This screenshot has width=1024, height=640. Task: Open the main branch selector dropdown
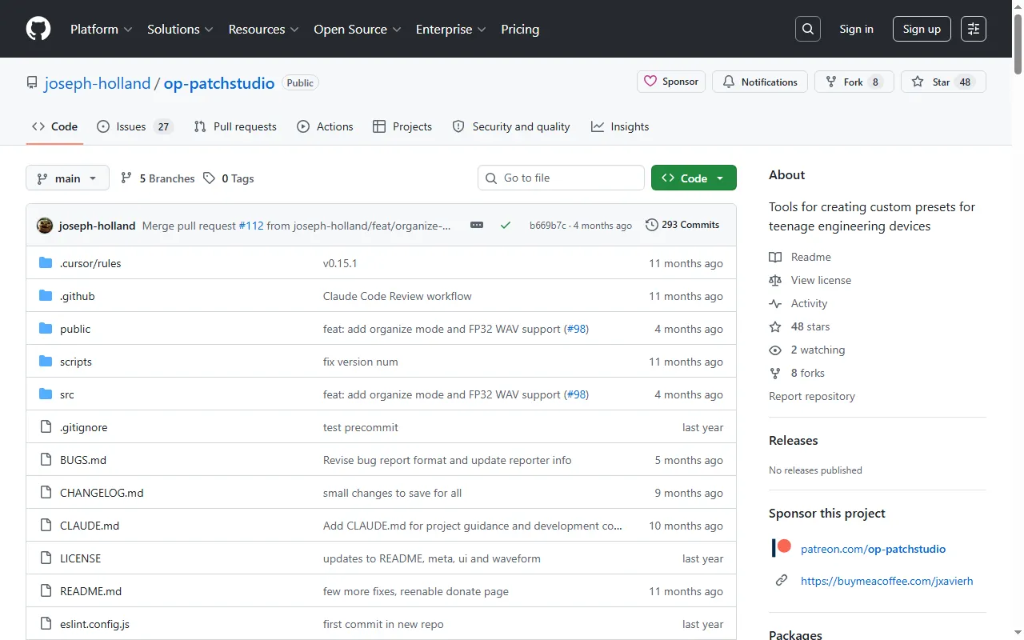point(67,178)
